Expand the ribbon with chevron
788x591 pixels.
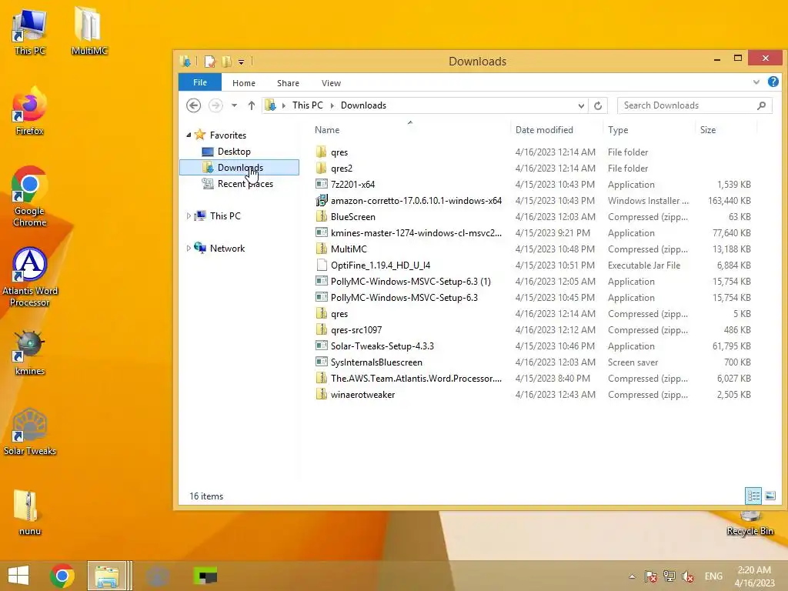pyautogui.click(x=756, y=82)
